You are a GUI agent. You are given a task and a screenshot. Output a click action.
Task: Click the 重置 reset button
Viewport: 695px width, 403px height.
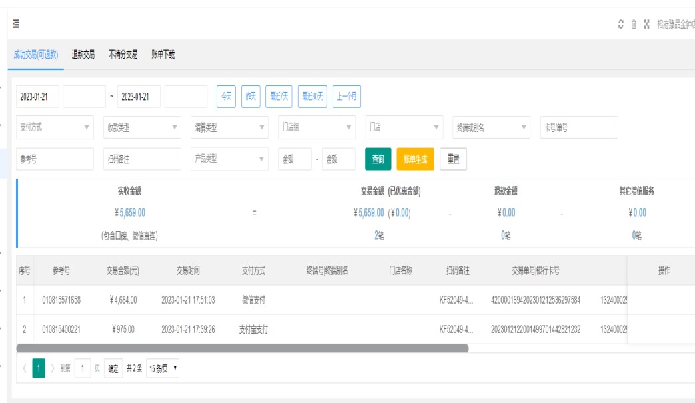click(453, 159)
